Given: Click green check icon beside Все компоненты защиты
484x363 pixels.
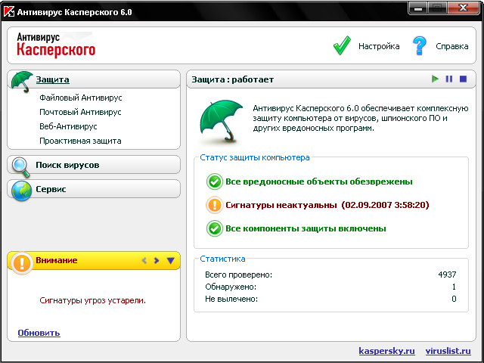Looking at the screenshot, I should point(214,228).
